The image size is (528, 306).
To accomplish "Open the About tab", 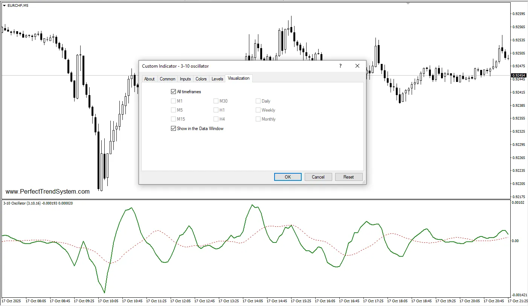I will [x=149, y=79].
